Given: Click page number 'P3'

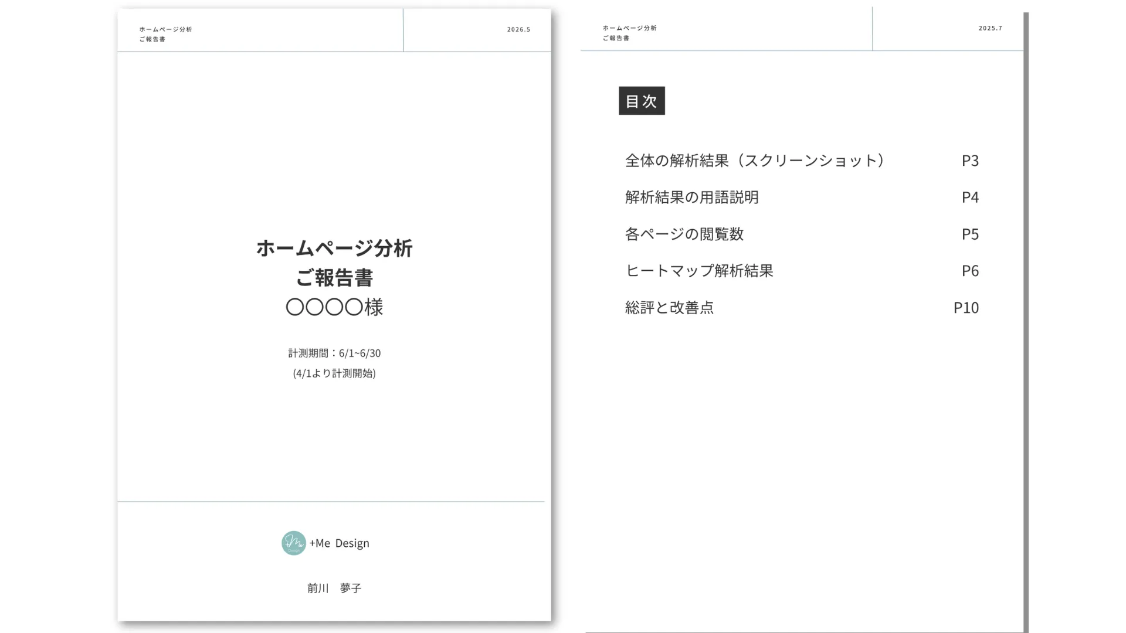Looking at the screenshot, I should coord(970,161).
